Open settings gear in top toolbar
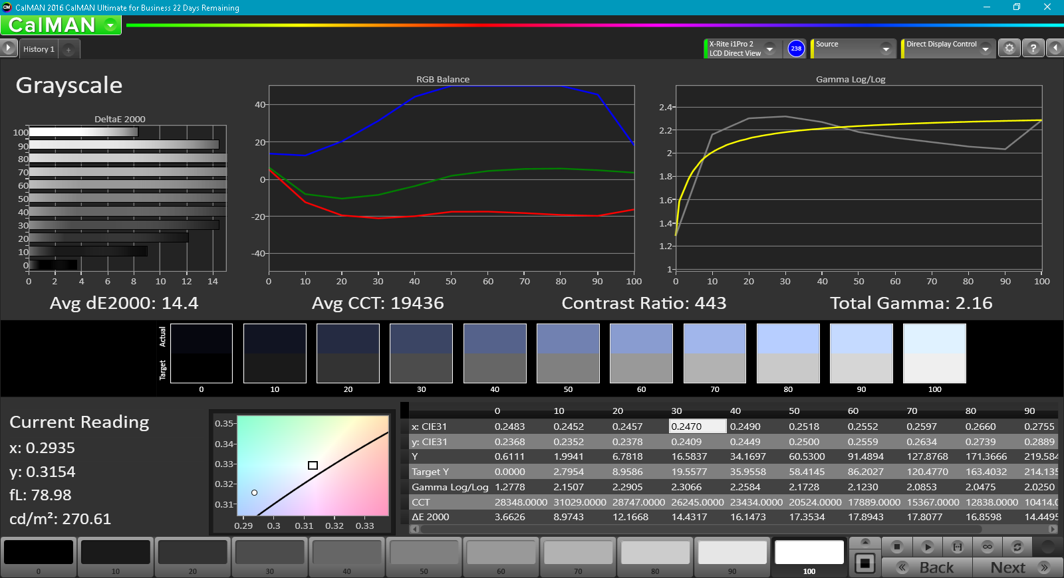 (x=1009, y=48)
